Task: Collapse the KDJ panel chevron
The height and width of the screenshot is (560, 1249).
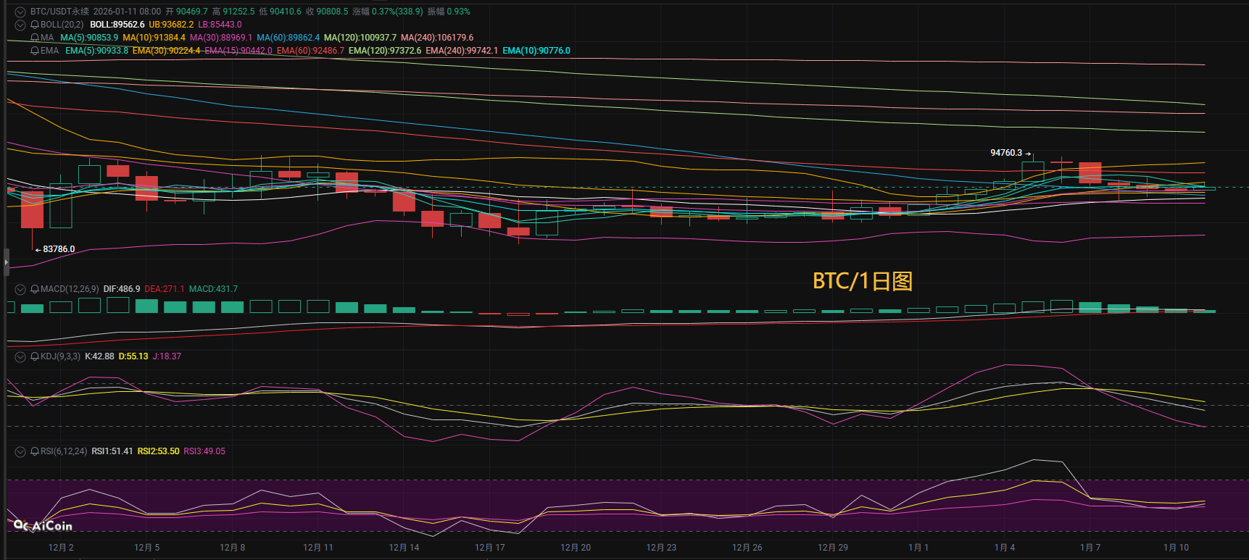Action: 20,356
